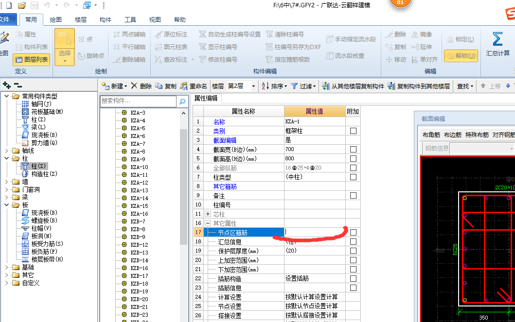Click 新建 component button
Image resolution: width=515 pixels, height=322 pixels.
coord(114,86)
